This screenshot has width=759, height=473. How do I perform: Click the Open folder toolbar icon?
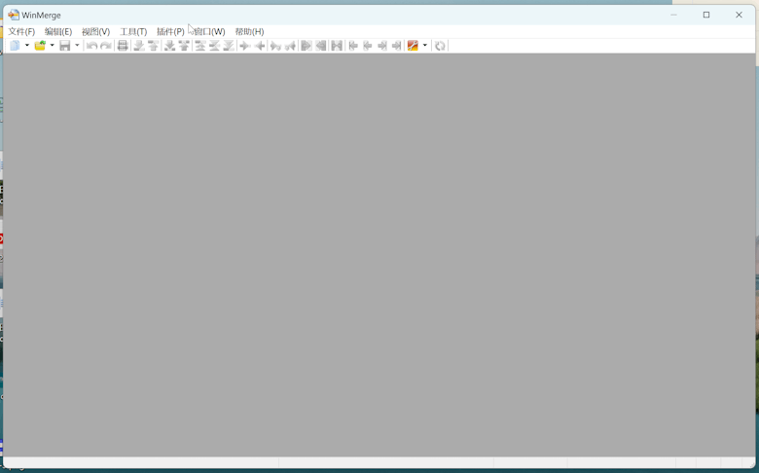pyautogui.click(x=40, y=46)
